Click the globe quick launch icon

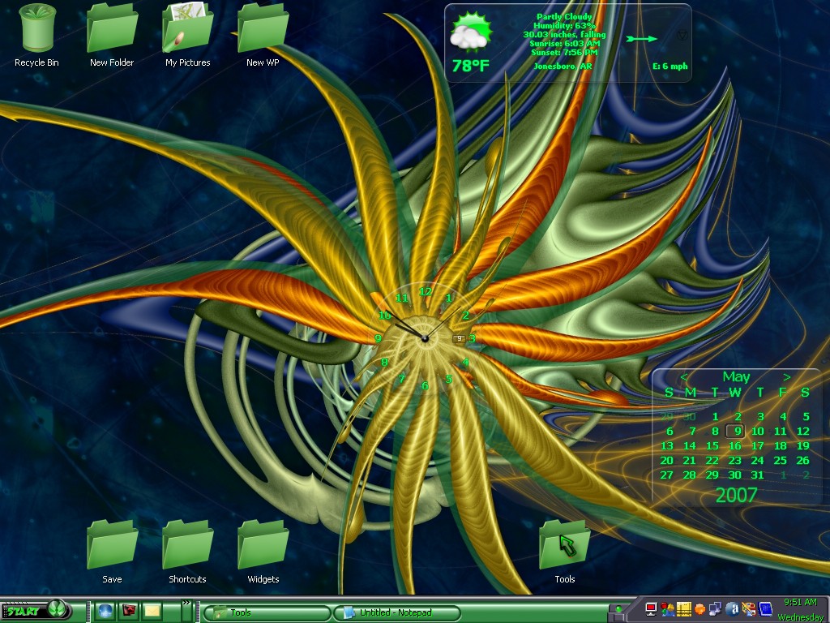tap(105, 612)
